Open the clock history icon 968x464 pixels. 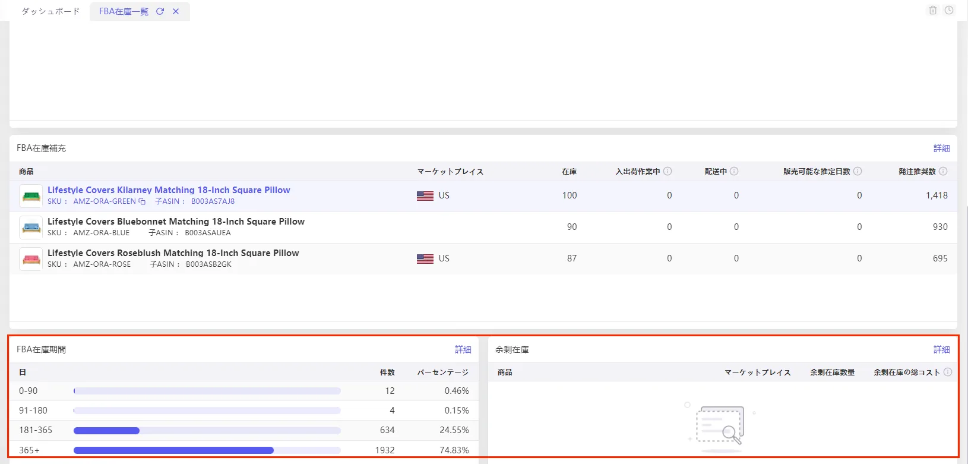click(x=949, y=10)
